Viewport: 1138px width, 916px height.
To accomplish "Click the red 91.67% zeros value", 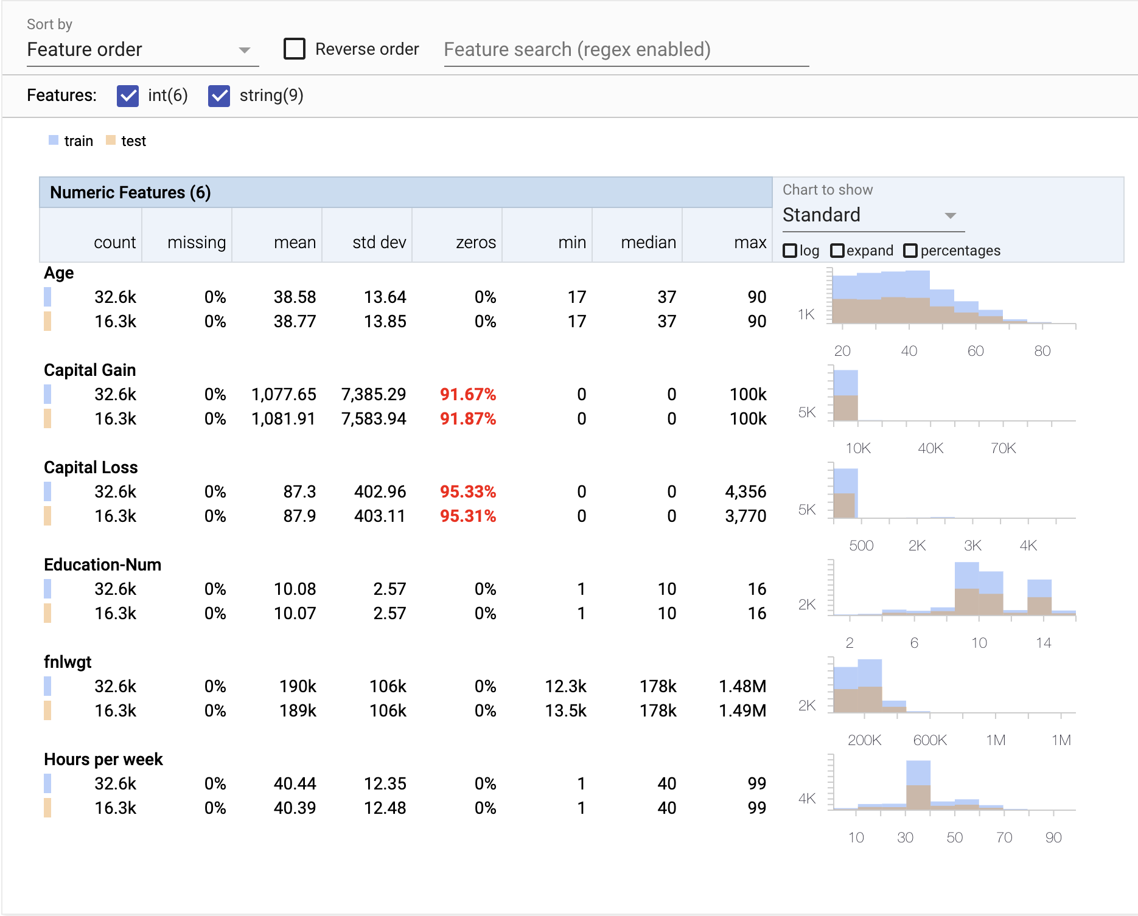I will click(x=468, y=394).
